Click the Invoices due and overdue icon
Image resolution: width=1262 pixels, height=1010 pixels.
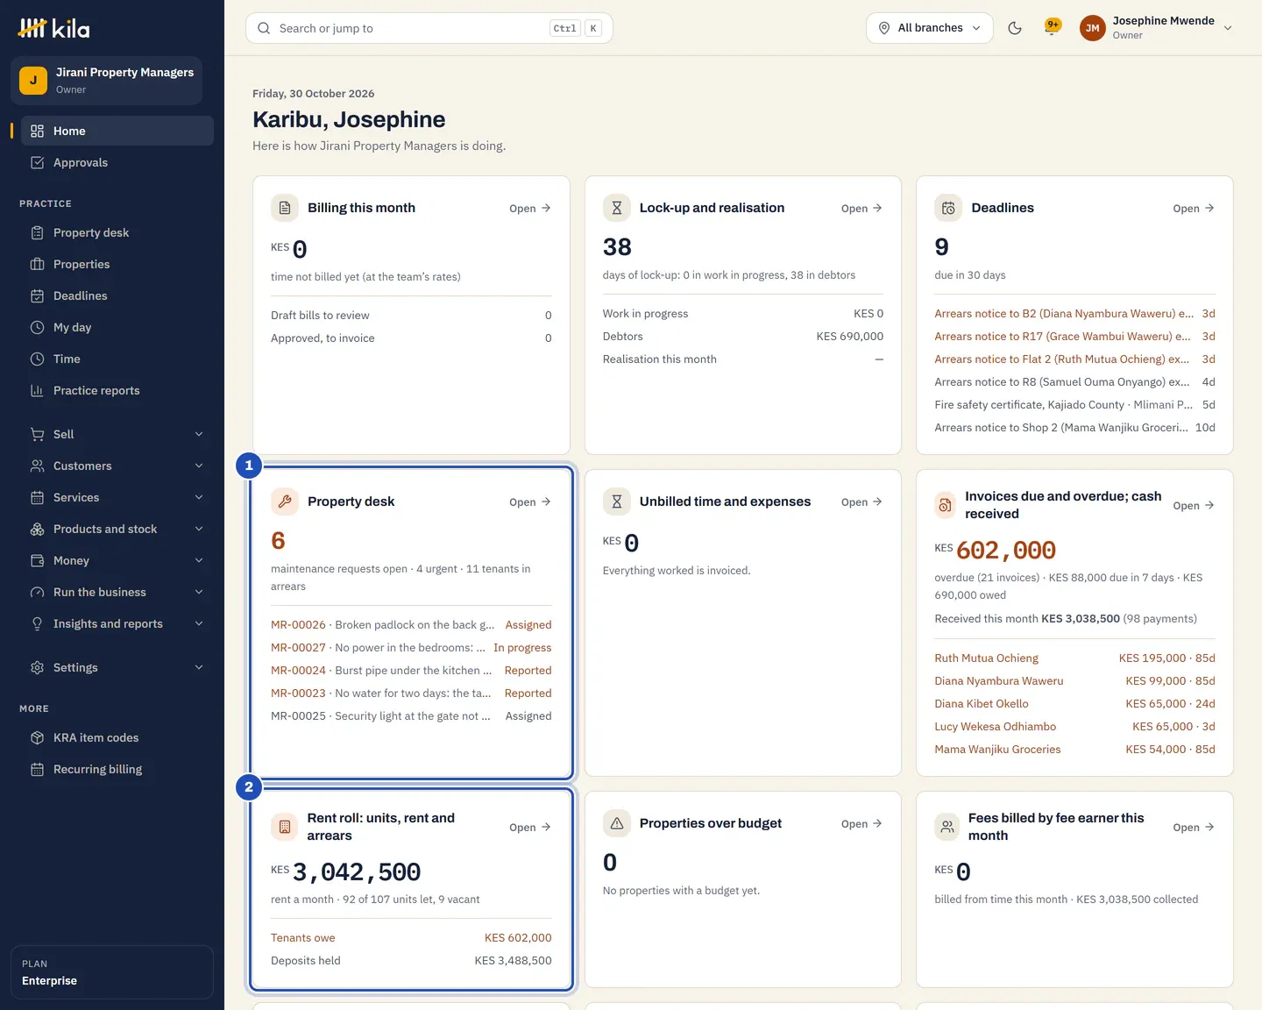pos(945,505)
